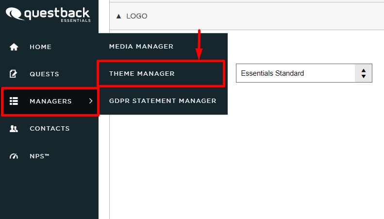The width and height of the screenshot is (384, 219).
Task: Select GDPR STATEMENT MANAGER from the submenu
Action: 163,101
